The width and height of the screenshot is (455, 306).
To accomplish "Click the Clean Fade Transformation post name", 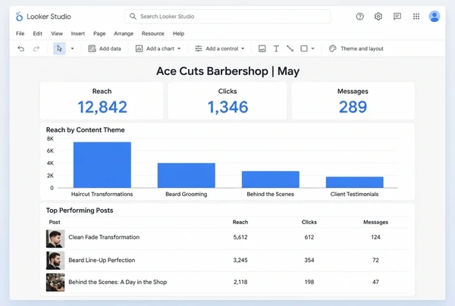I will [x=104, y=237].
